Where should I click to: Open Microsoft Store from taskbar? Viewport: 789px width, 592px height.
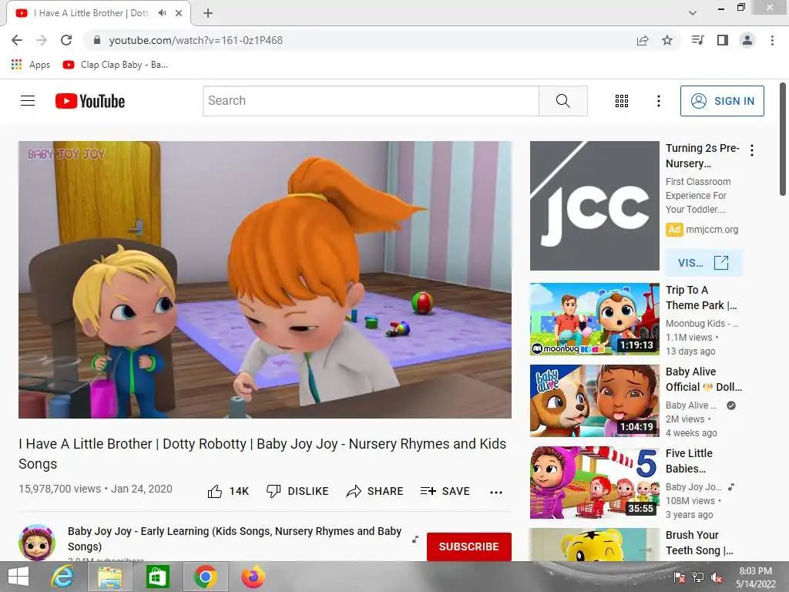pos(157,577)
